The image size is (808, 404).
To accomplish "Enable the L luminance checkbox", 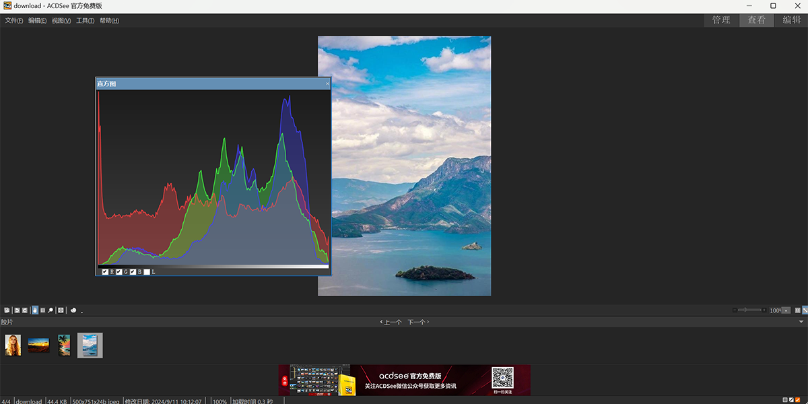I will coord(147,271).
